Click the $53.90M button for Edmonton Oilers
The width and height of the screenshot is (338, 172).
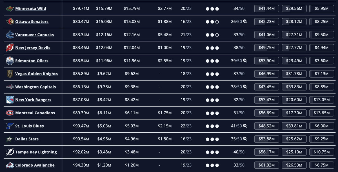[266, 61]
